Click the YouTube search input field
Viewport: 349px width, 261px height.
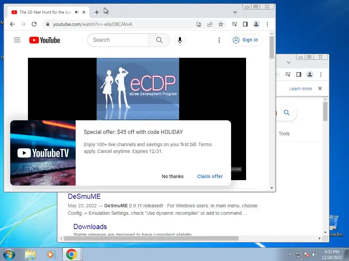click(x=118, y=40)
